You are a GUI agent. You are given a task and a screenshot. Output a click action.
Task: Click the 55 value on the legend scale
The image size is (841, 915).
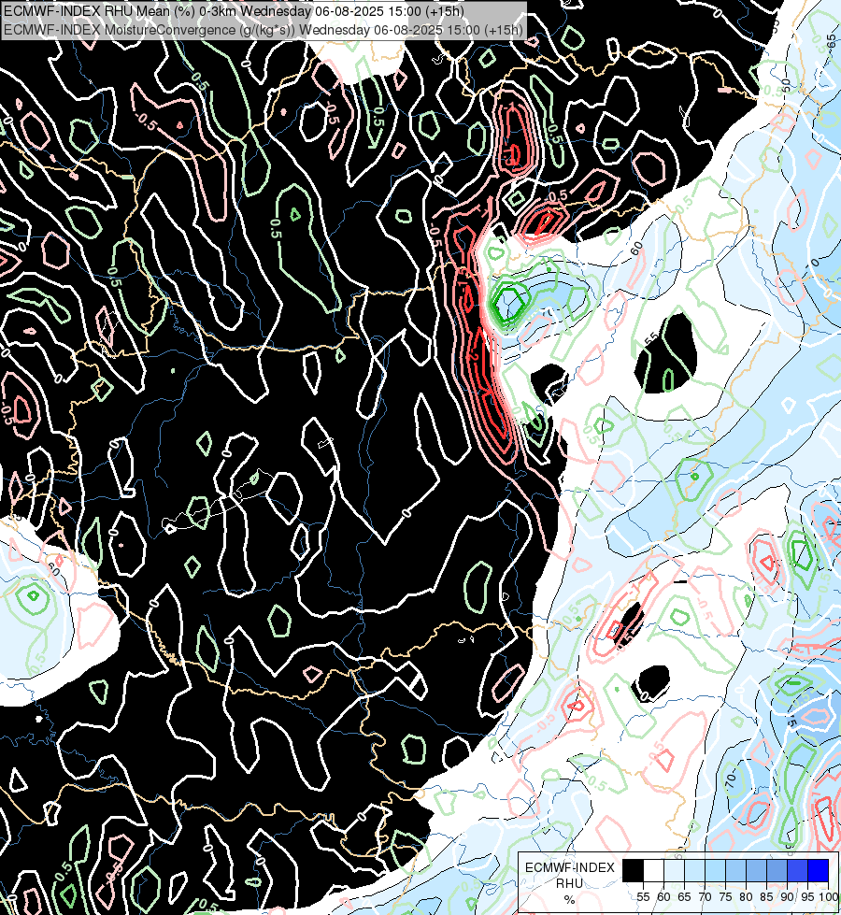coord(643,897)
